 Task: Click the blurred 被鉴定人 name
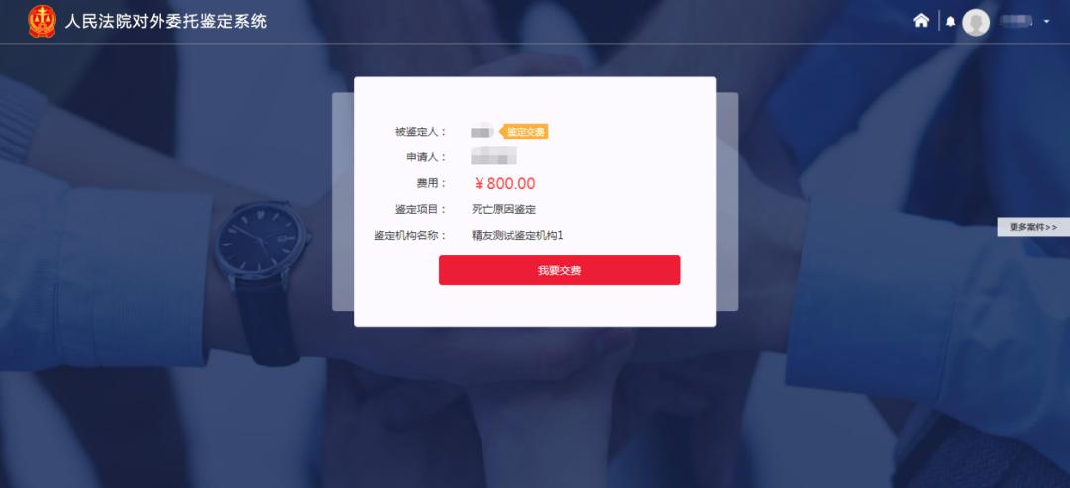(482, 131)
